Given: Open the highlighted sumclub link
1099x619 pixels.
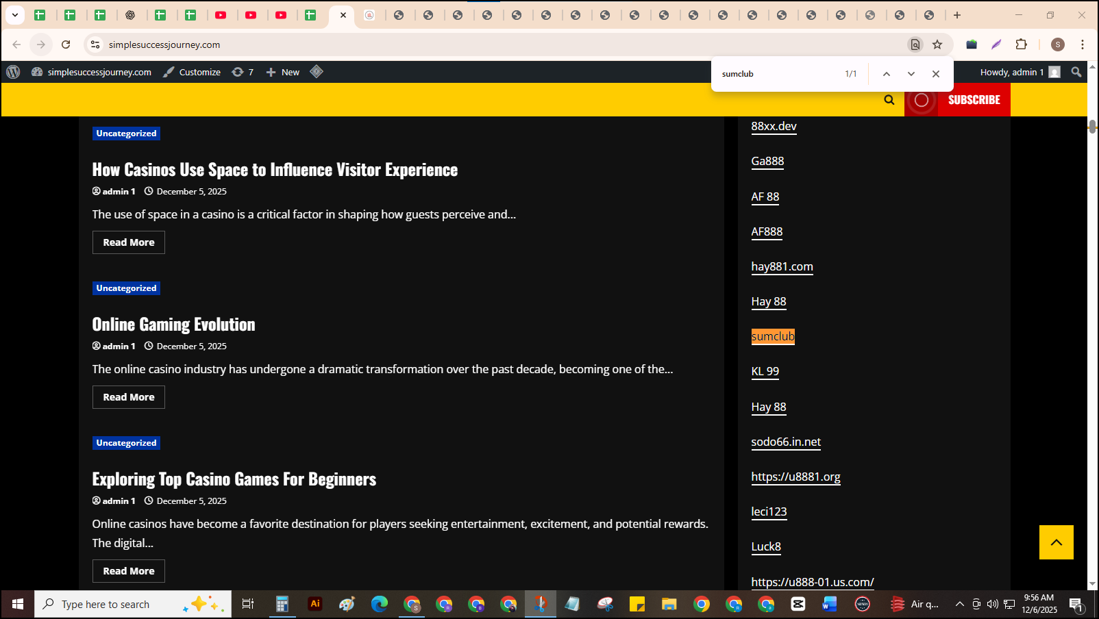Looking at the screenshot, I should tap(773, 336).
